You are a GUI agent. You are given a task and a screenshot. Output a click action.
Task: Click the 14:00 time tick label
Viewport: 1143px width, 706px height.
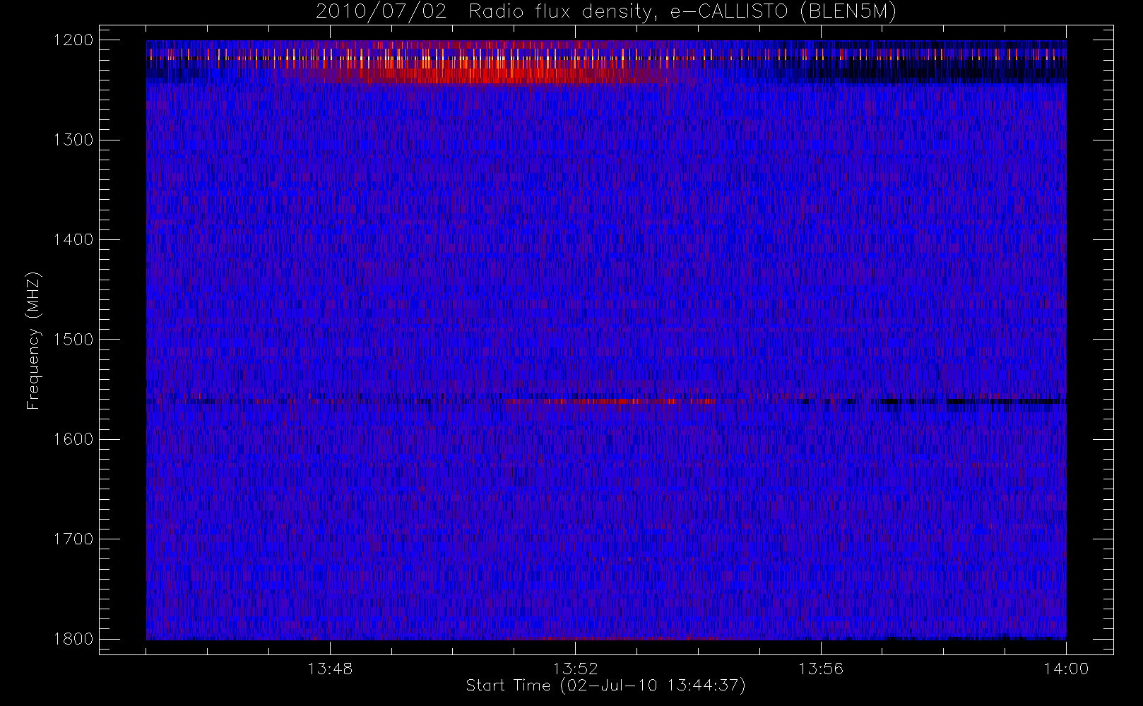(1066, 669)
